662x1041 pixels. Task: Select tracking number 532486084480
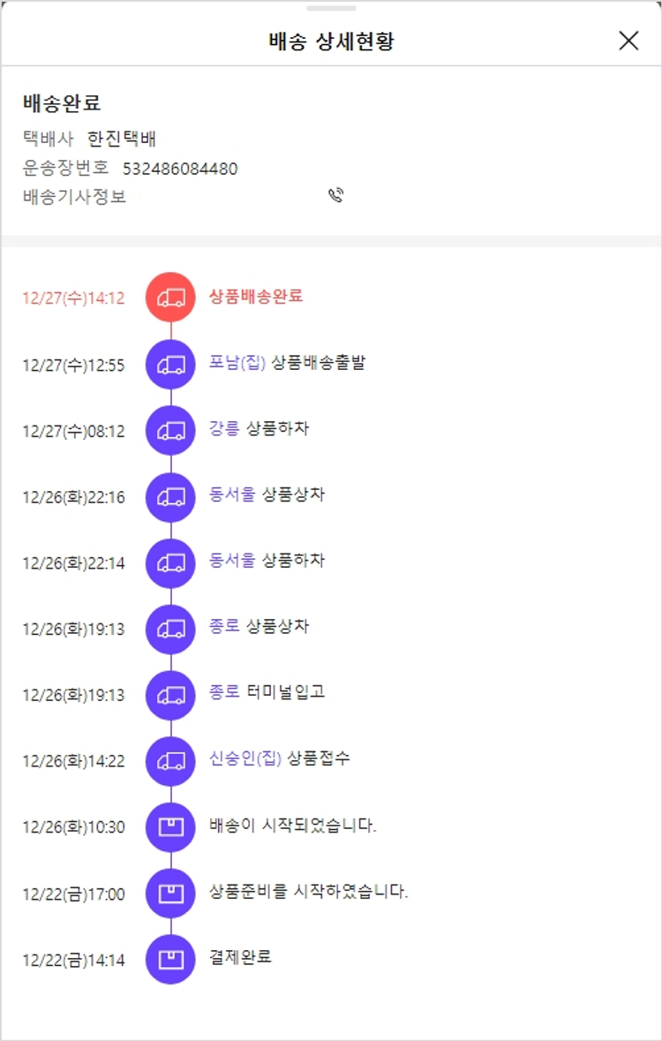[180, 169]
